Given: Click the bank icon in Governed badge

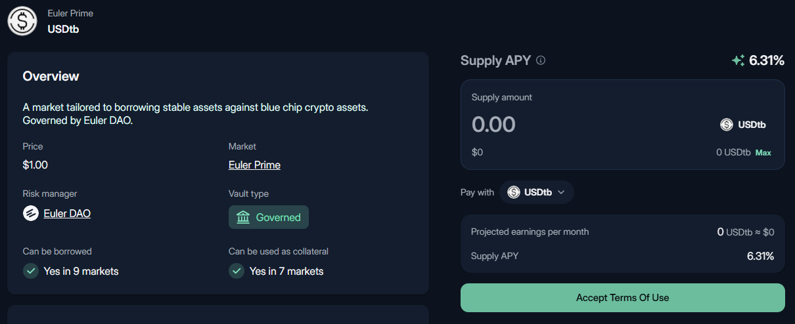Looking at the screenshot, I should click(243, 217).
